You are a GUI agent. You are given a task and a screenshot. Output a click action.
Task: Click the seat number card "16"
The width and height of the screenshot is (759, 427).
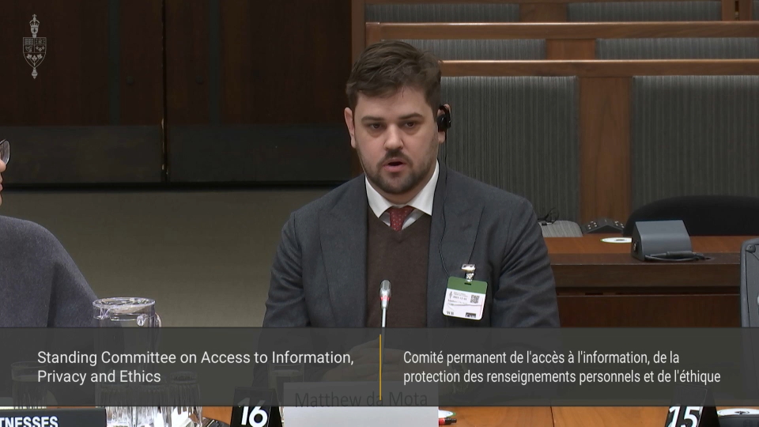(255, 408)
